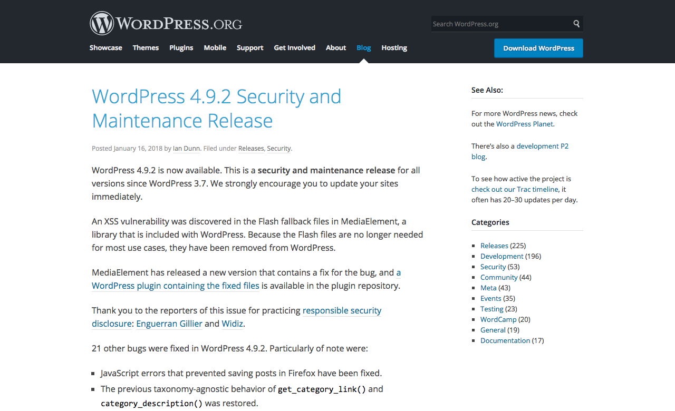Open the Meta category link

pos(488,288)
